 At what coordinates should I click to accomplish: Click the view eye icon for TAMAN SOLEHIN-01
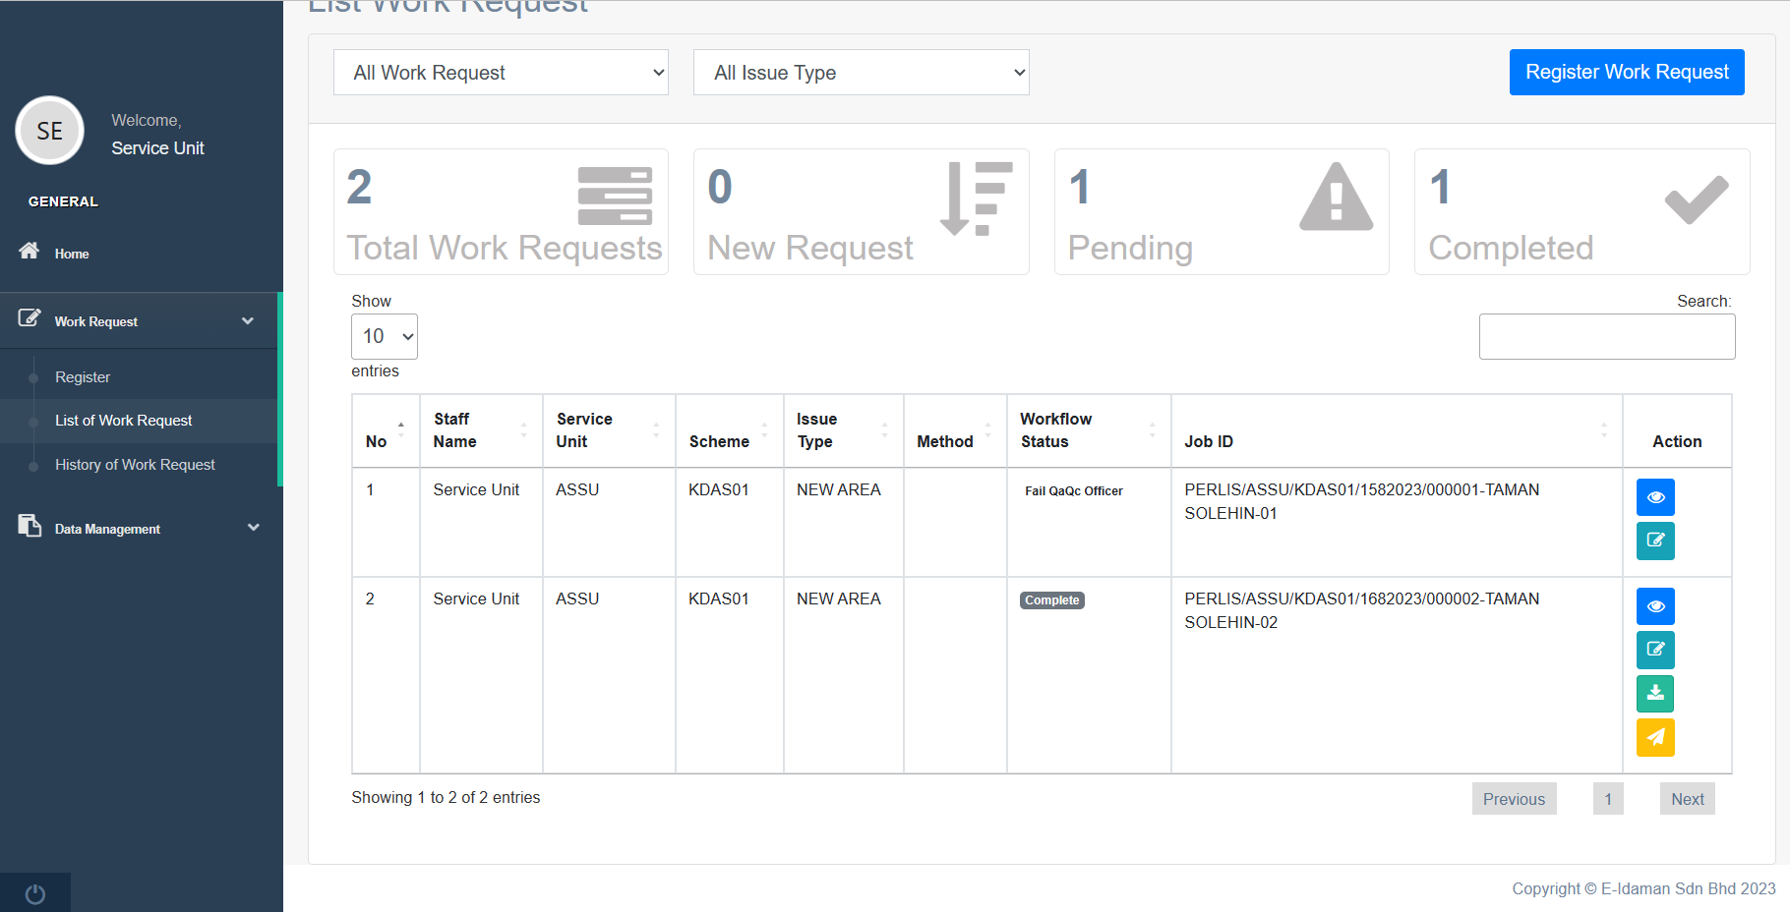point(1654,497)
